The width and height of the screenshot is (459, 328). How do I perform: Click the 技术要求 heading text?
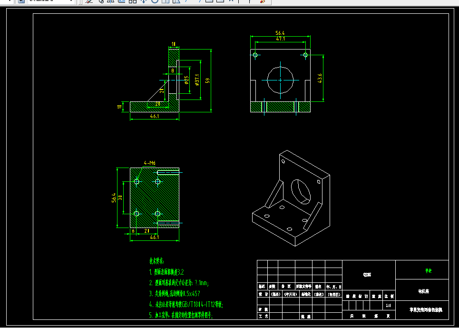pyautogui.click(x=156, y=261)
